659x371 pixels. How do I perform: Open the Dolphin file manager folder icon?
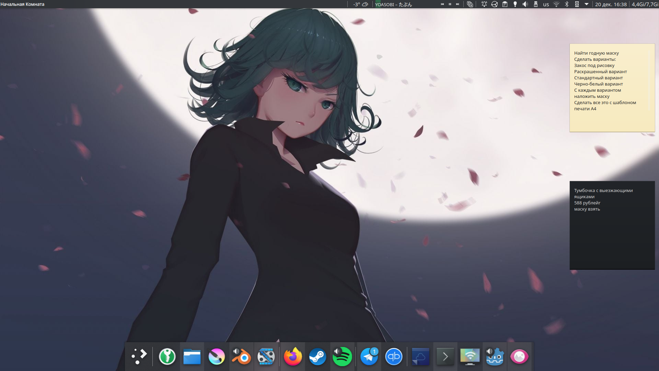click(x=192, y=357)
